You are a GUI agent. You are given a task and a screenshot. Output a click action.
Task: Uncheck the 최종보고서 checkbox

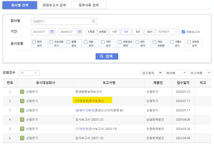(183, 32)
